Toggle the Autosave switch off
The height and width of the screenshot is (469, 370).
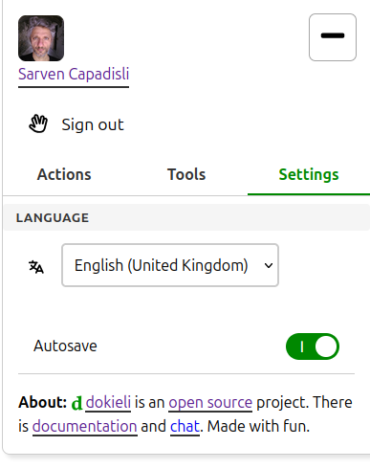(313, 346)
